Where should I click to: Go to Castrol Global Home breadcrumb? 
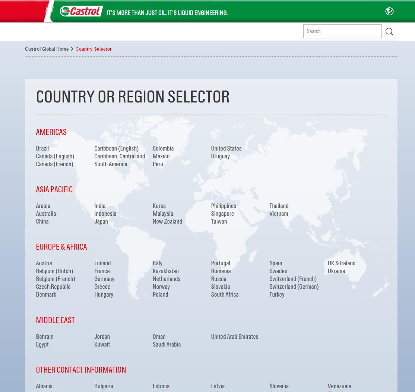pos(47,49)
